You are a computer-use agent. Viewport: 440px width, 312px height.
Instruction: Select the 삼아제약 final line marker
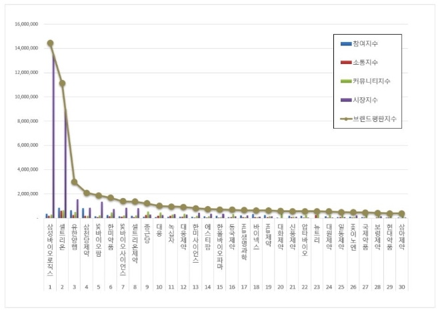pos(402,214)
